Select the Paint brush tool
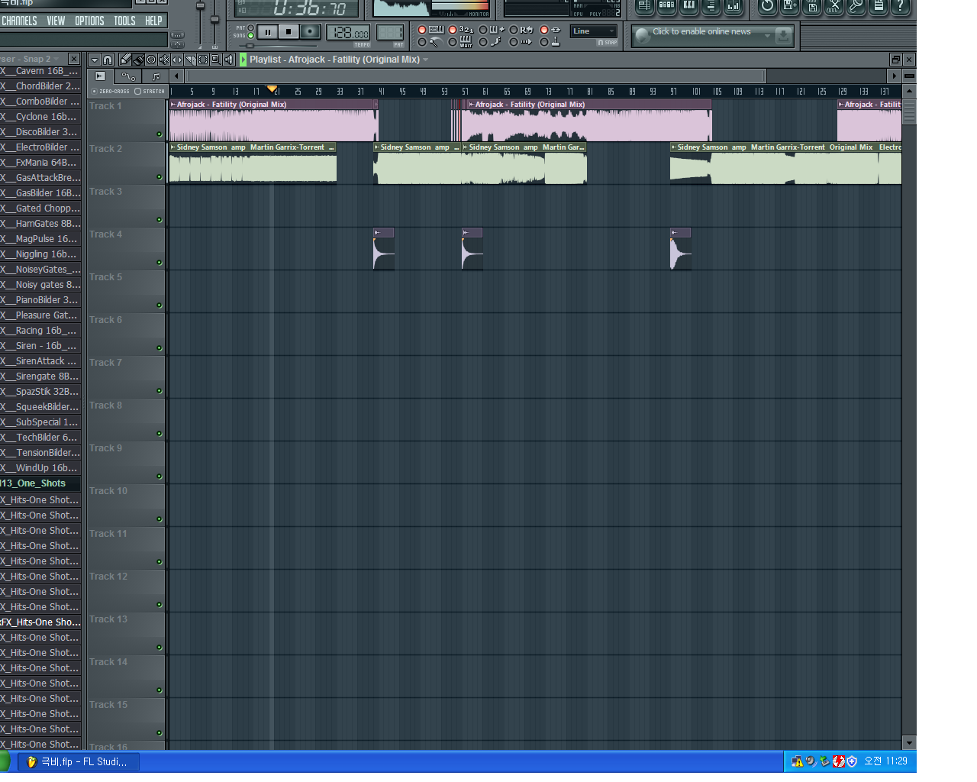The image size is (977, 782). pos(138,60)
